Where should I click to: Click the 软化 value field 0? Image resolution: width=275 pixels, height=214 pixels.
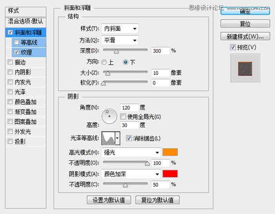(x=160, y=83)
